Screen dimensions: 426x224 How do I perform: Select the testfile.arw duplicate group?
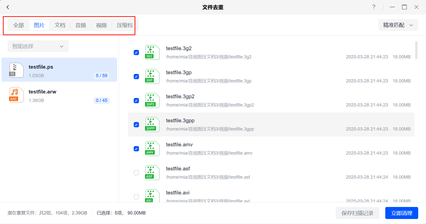[x=59, y=95]
